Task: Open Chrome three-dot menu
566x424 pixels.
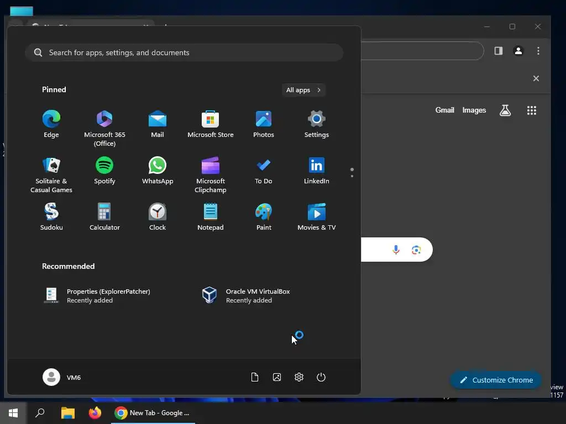Action: click(538, 51)
